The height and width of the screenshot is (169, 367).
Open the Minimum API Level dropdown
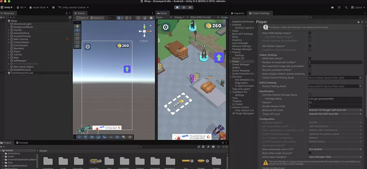335,110
